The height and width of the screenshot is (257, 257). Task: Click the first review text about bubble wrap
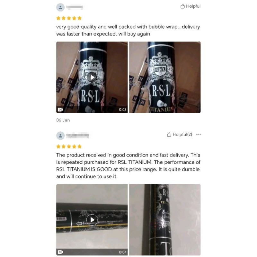coord(128,30)
